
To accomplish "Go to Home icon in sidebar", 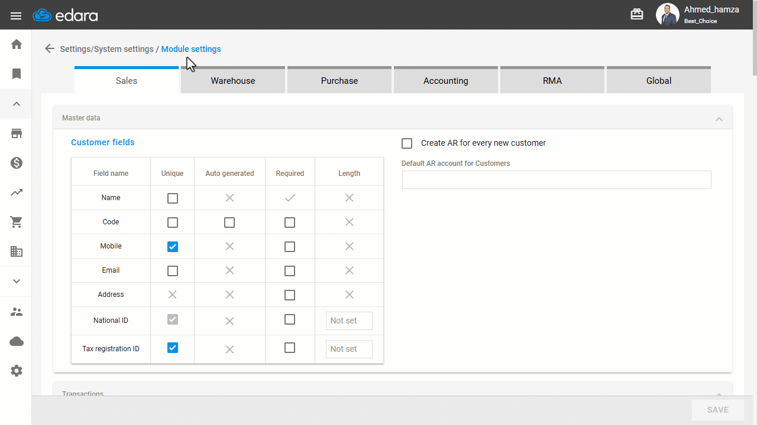I will pyautogui.click(x=17, y=44).
